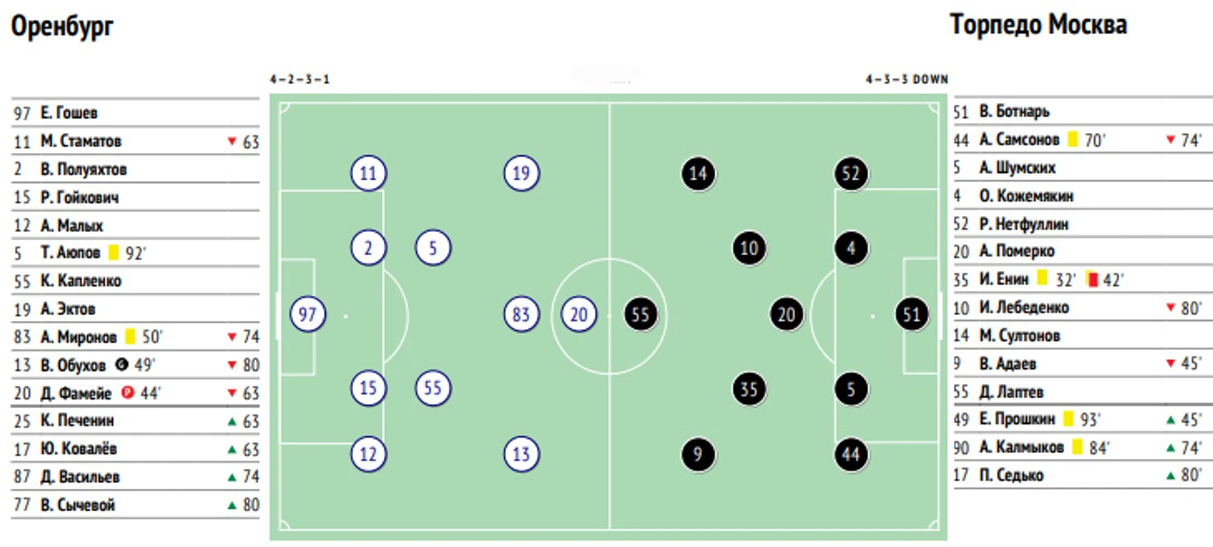Click green substitution arrow beside Печенин
This screenshot has width=1213, height=547.
pyautogui.click(x=232, y=421)
